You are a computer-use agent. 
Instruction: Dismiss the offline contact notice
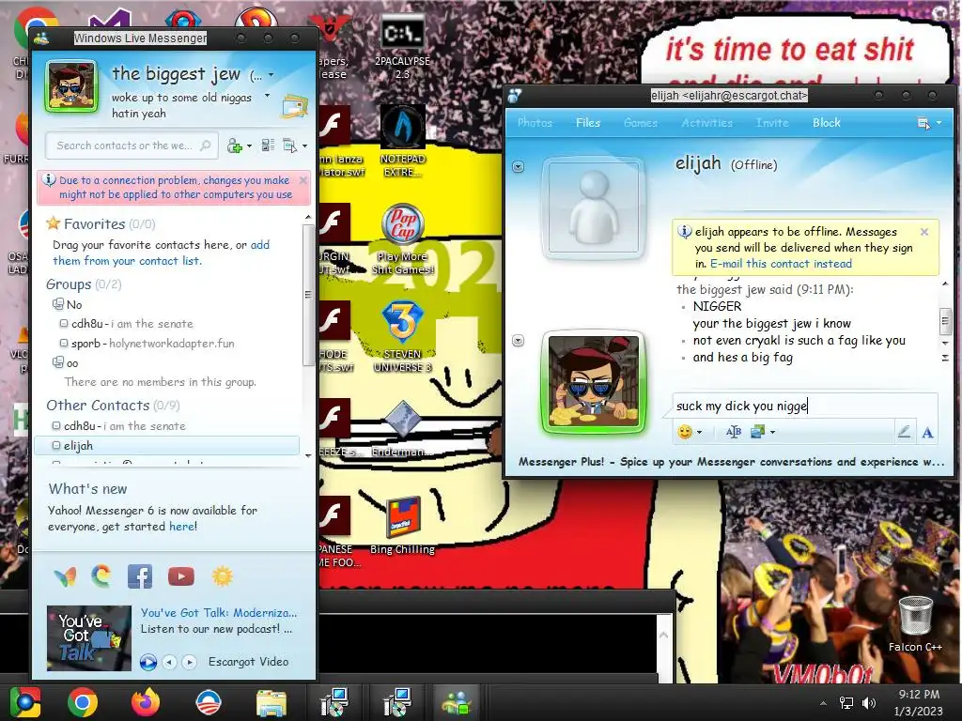click(924, 232)
